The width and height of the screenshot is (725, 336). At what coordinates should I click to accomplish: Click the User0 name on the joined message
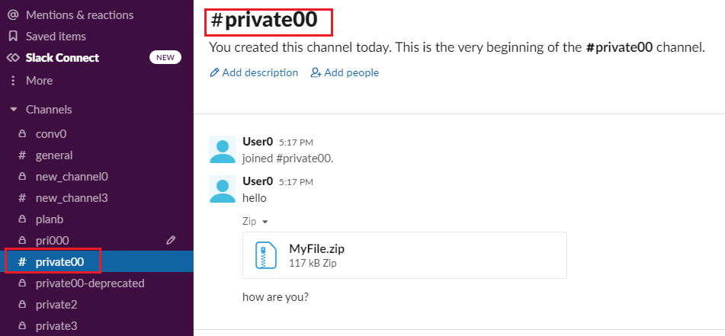(258, 142)
